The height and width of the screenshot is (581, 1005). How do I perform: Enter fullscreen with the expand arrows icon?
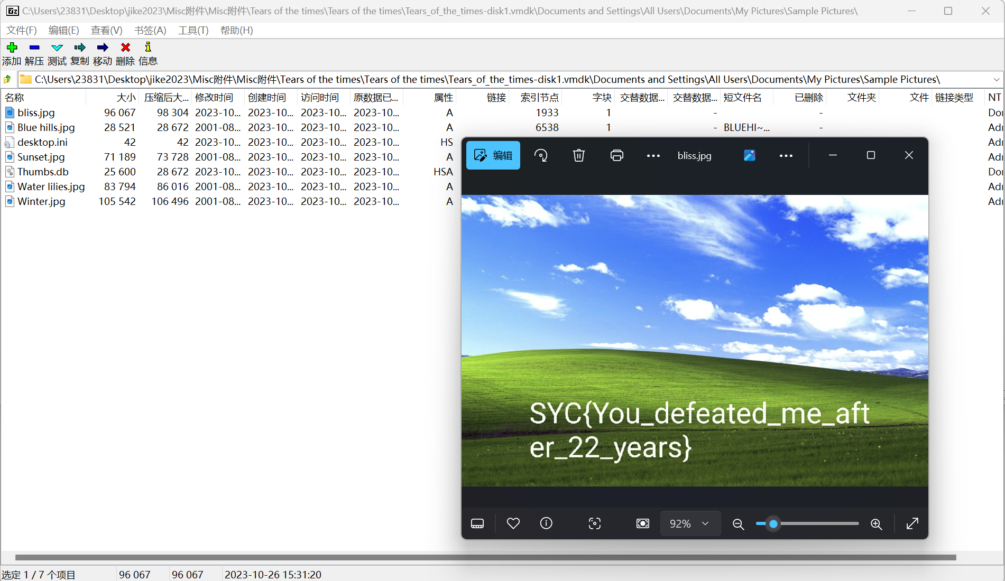coord(912,523)
